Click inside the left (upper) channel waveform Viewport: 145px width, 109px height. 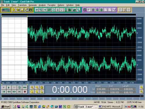point(82,33)
